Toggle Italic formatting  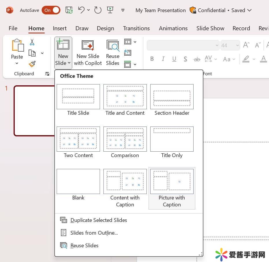click(163, 59)
